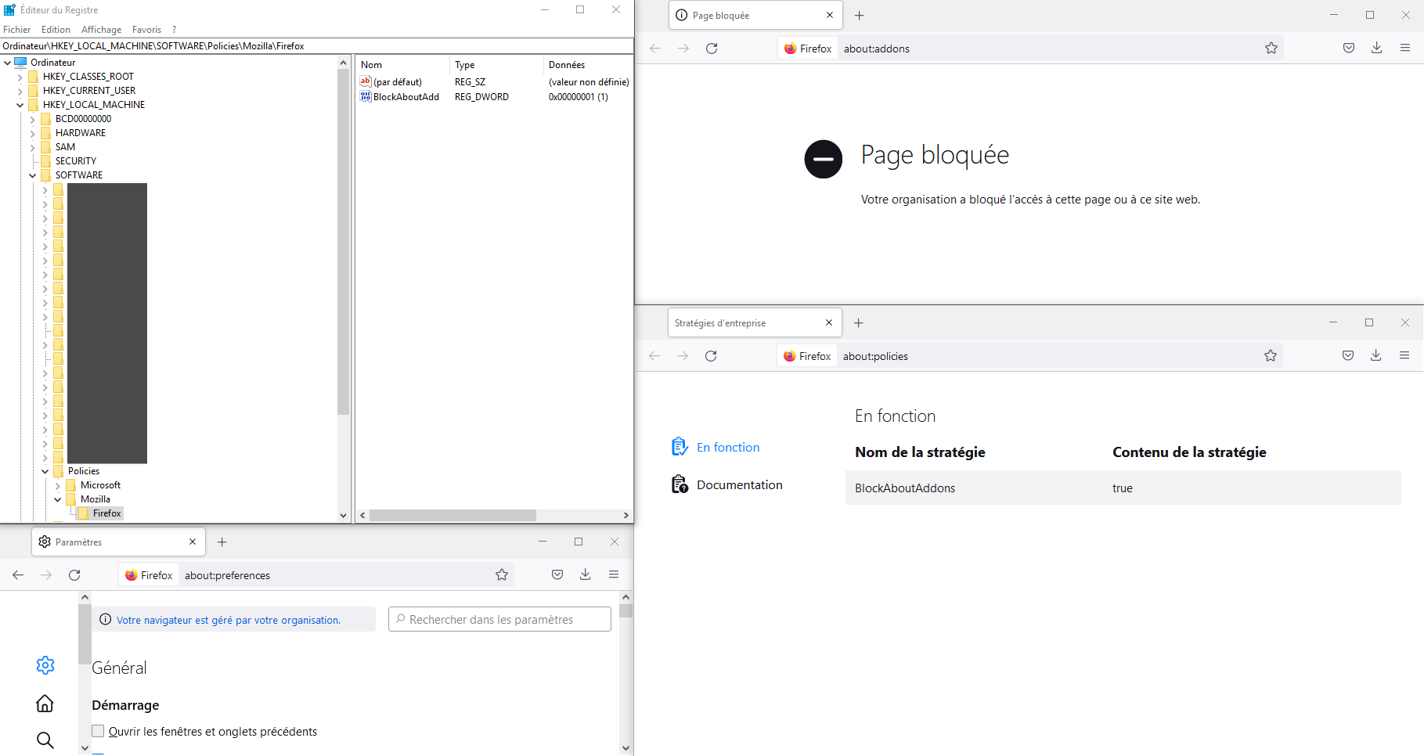1424x756 pixels.
Task: Open the Favoris menu in Registry Editor
Action: [x=146, y=30]
